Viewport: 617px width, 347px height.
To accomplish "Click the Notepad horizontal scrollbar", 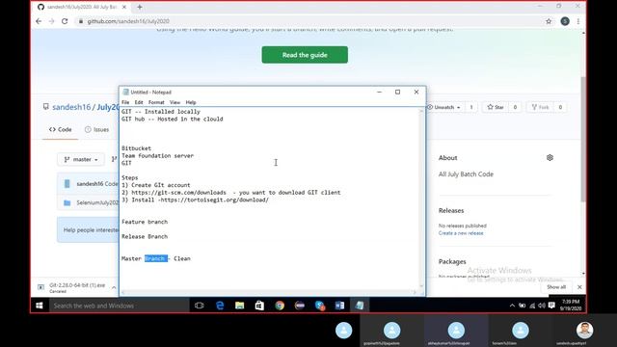I will [269, 292].
